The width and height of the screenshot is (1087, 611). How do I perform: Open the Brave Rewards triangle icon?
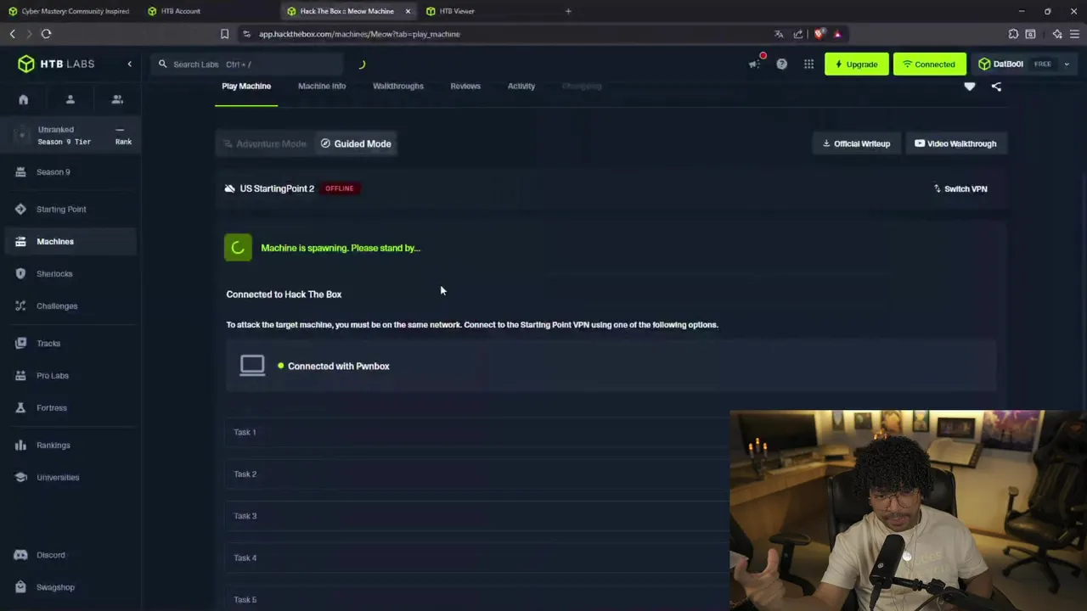click(837, 34)
